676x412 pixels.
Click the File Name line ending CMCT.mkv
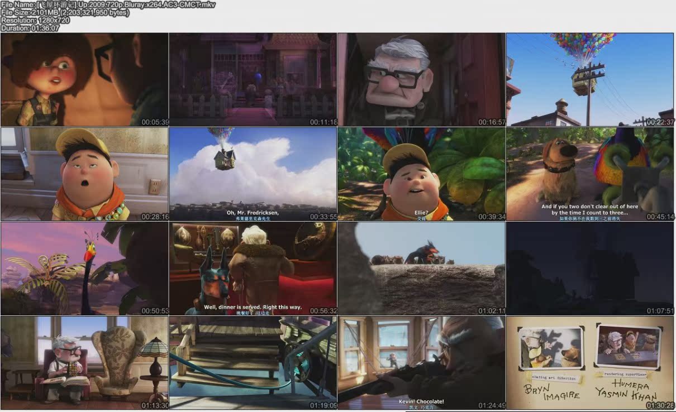pos(108,4)
